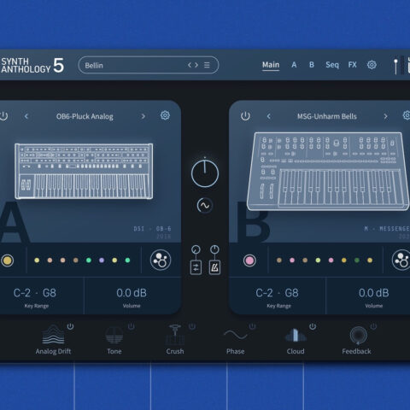Viewport: 410px width, 410px height.
Task: Click the Tone effect icon
Action: pyautogui.click(x=114, y=336)
